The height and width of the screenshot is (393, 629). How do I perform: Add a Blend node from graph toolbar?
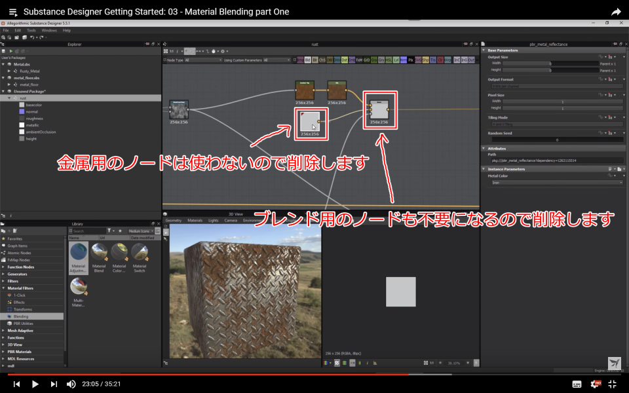pos(308,60)
